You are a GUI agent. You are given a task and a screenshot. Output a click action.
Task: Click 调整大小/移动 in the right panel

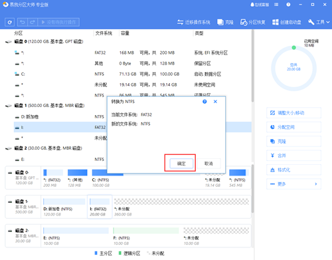tap(293, 113)
